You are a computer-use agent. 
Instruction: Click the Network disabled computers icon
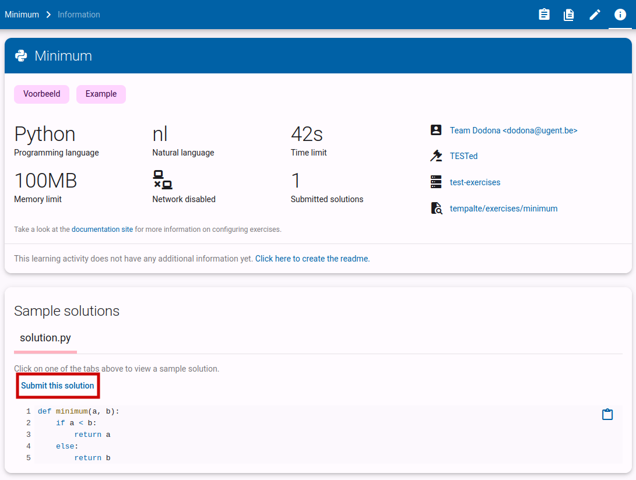tap(162, 179)
